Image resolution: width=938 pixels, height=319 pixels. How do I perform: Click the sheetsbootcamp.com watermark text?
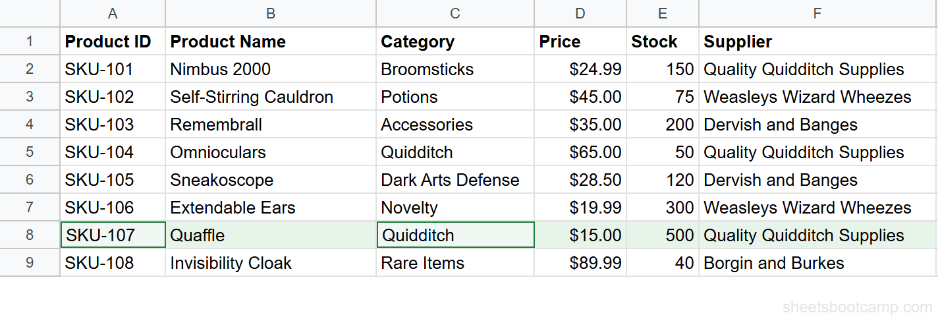pos(857,307)
